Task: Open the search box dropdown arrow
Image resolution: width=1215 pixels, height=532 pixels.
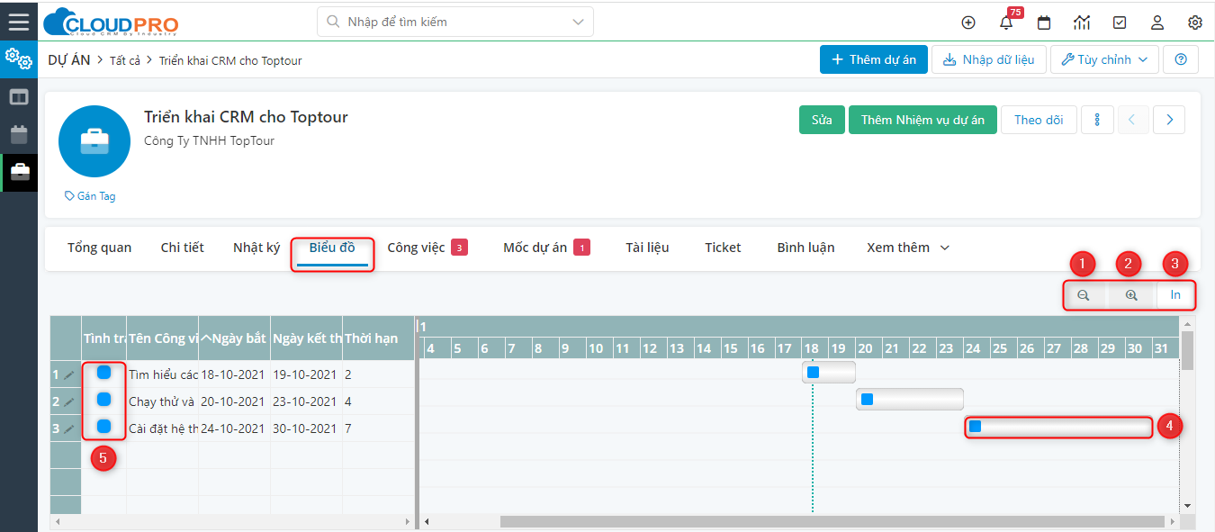Action: coord(578,22)
